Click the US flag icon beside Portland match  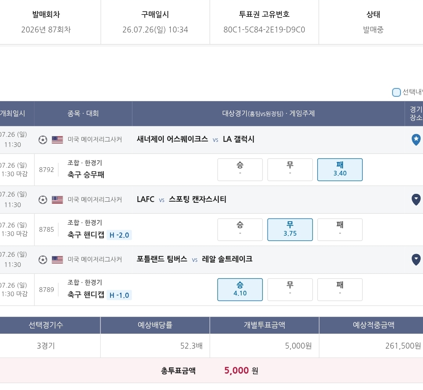point(57,260)
